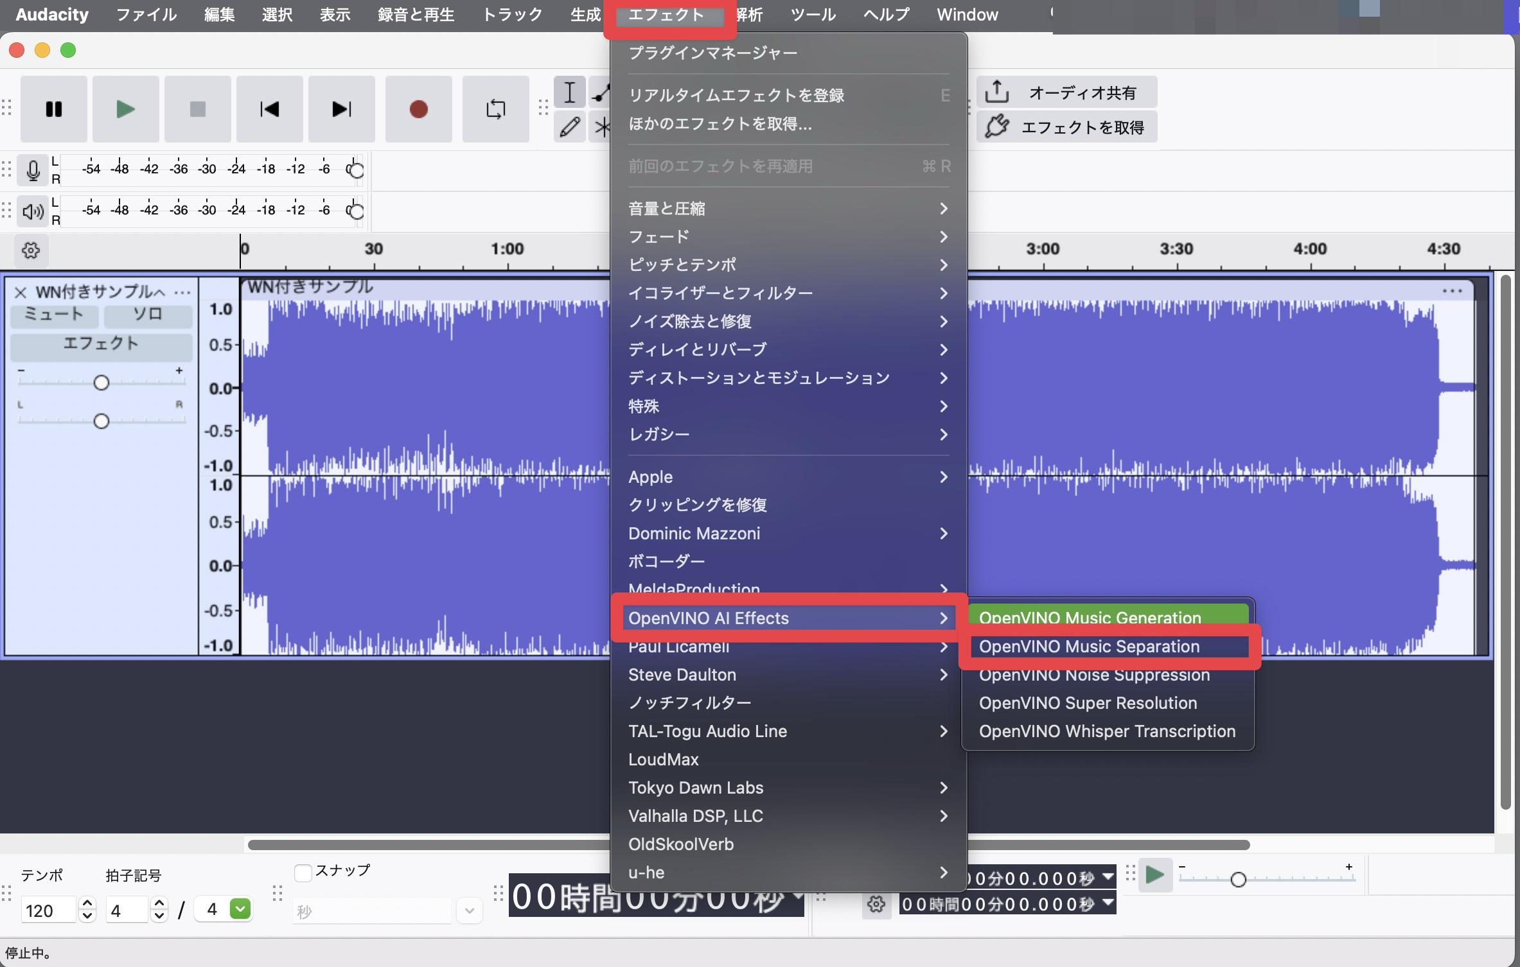Open the time signature denominator dropdown

tap(240, 909)
